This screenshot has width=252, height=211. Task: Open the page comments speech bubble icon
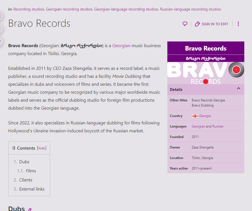click(x=185, y=24)
